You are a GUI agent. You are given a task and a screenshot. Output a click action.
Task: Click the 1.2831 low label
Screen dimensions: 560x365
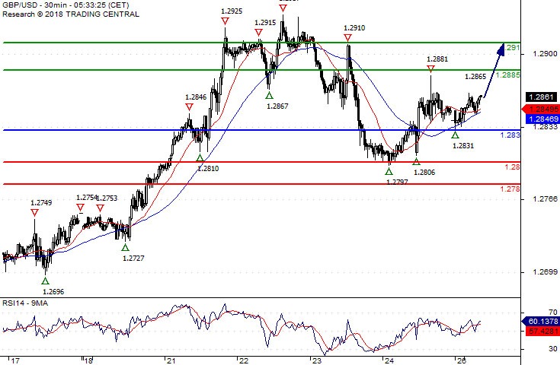(x=463, y=145)
